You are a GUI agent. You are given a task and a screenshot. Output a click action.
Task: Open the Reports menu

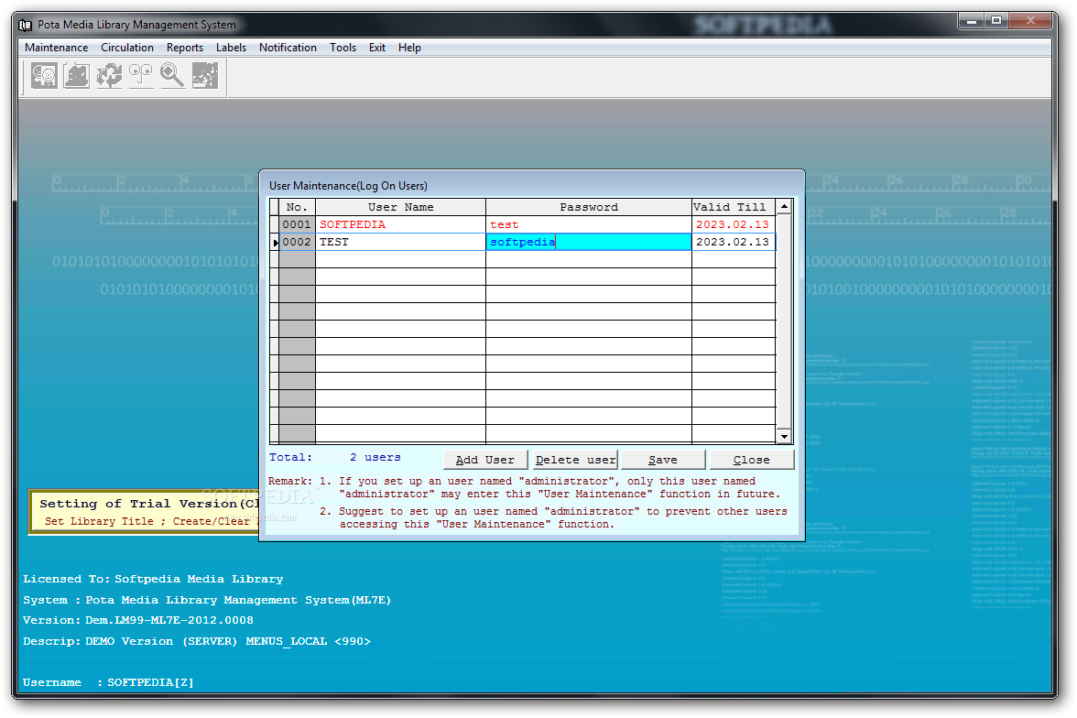click(185, 48)
